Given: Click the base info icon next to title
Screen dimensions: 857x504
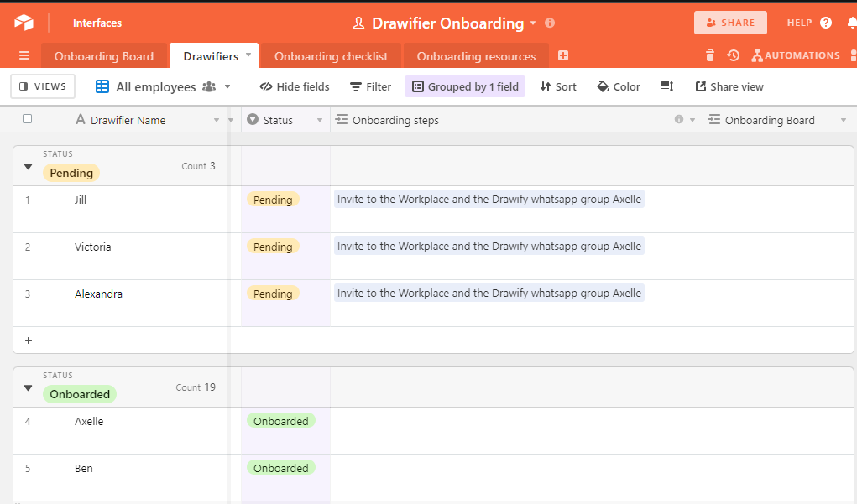Looking at the screenshot, I should coord(550,23).
